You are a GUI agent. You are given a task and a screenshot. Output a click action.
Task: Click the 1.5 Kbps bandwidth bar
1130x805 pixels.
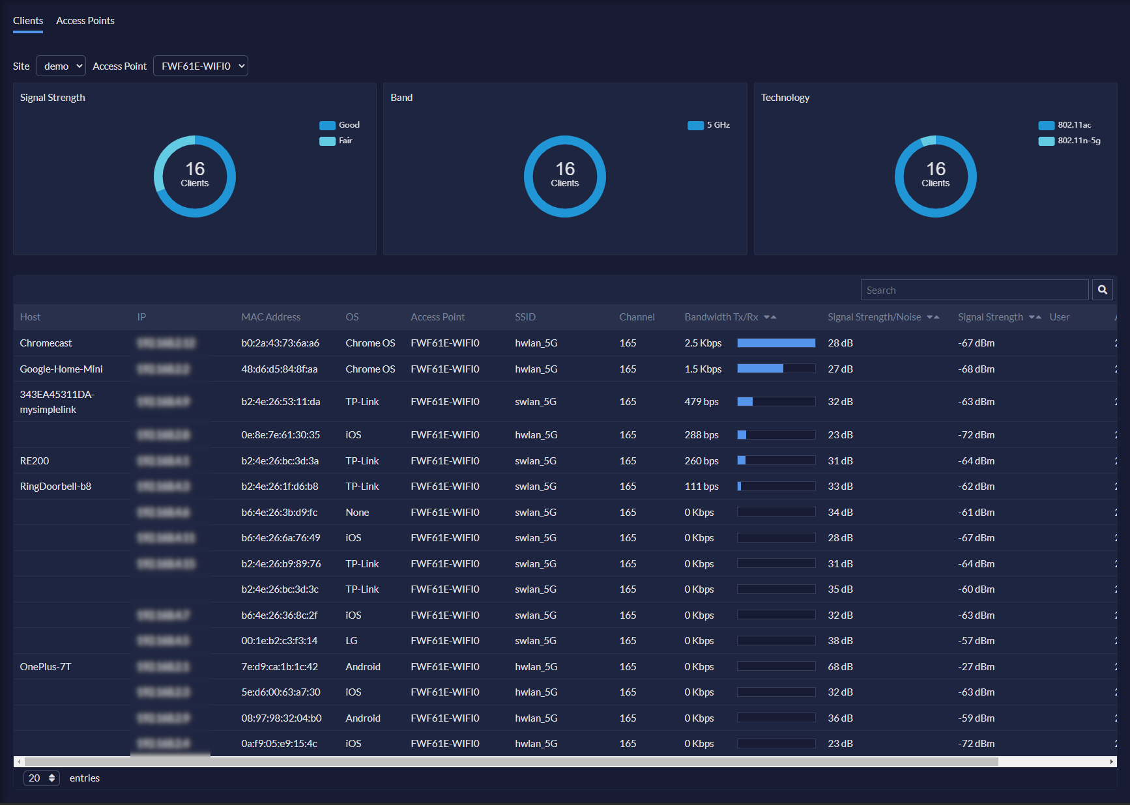click(776, 369)
